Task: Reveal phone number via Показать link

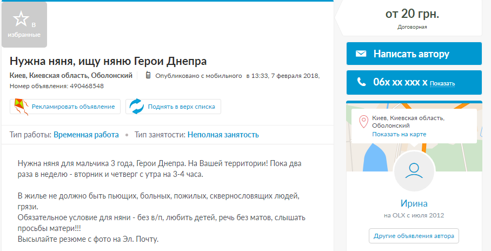Action: 442,83
